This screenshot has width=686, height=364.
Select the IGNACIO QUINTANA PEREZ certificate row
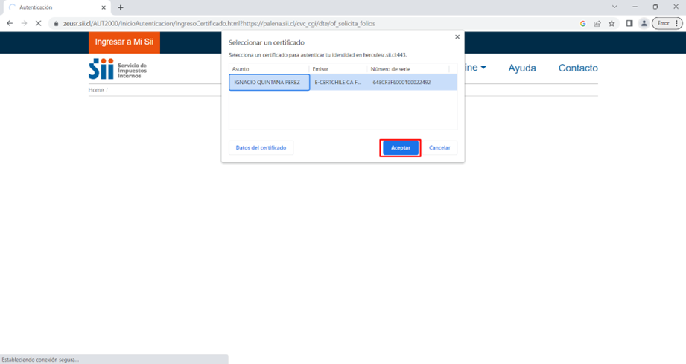click(268, 83)
